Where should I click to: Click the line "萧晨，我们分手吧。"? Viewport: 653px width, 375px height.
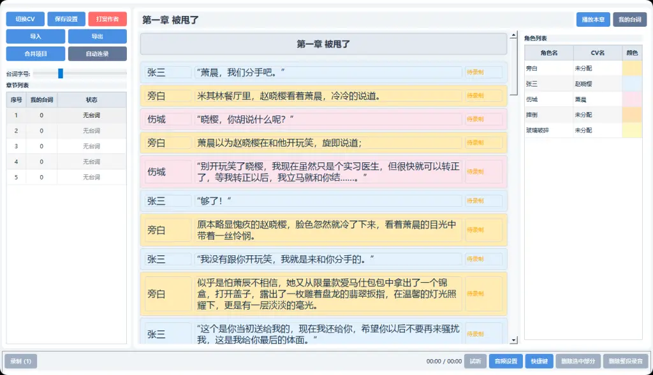[x=328, y=73]
